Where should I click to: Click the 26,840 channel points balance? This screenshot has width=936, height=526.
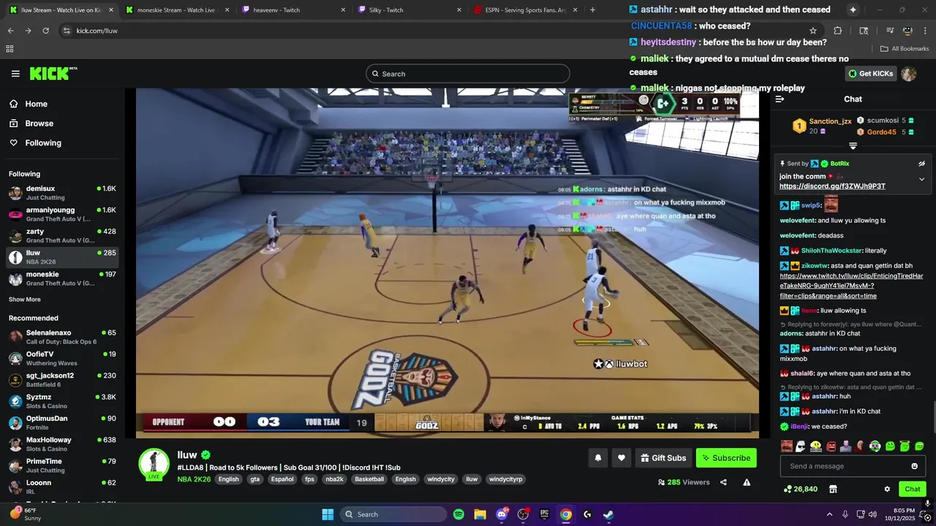point(800,489)
